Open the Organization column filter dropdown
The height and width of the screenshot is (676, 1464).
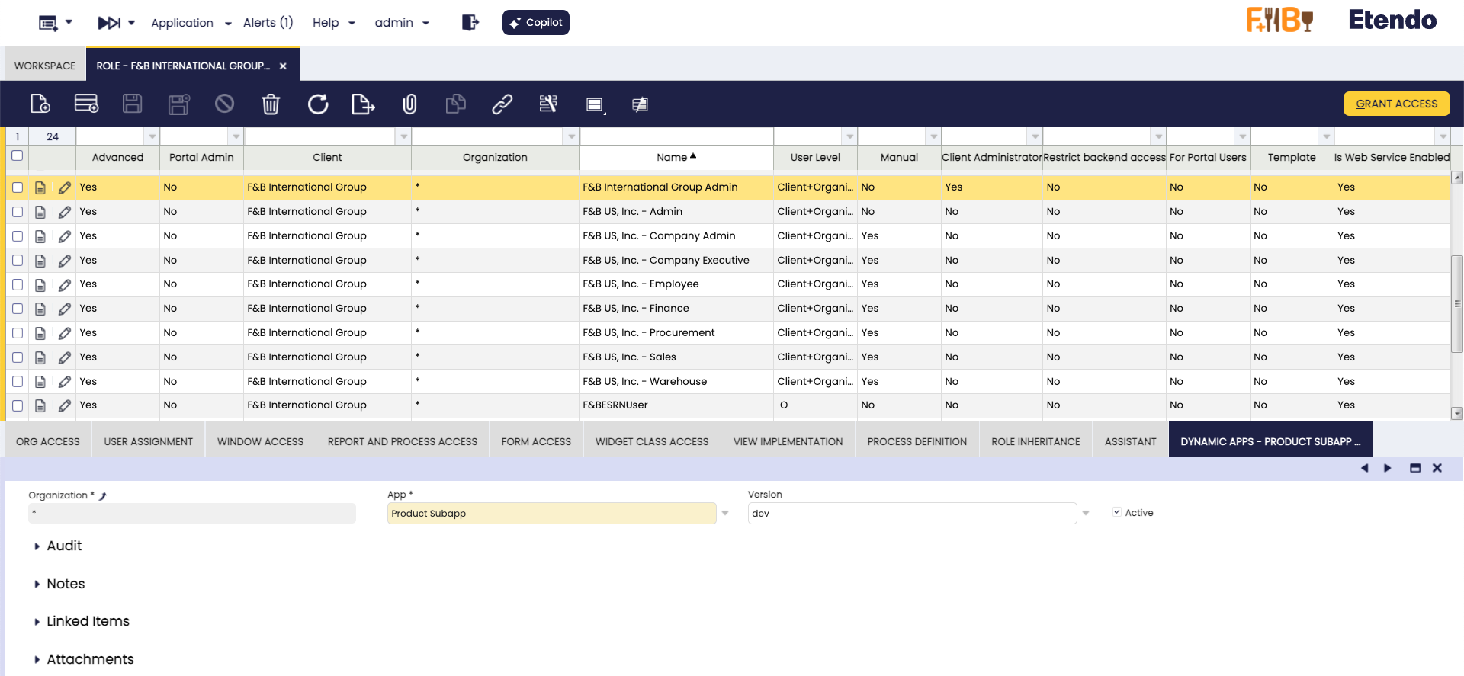point(572,136)
